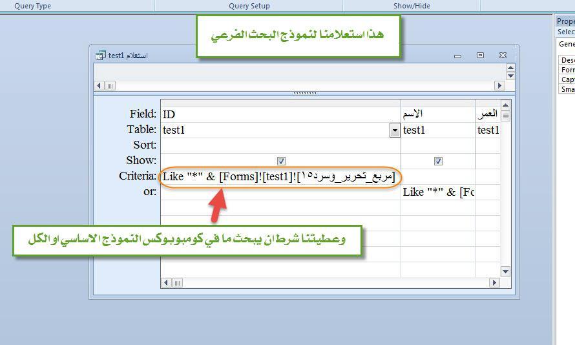Click the upper pane scroll-left arrow

99,85
